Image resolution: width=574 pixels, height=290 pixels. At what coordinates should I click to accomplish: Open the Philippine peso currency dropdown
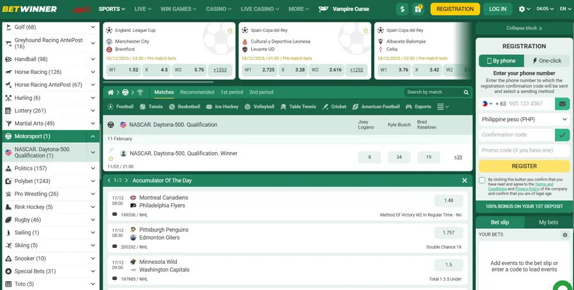tap(524, 119)
